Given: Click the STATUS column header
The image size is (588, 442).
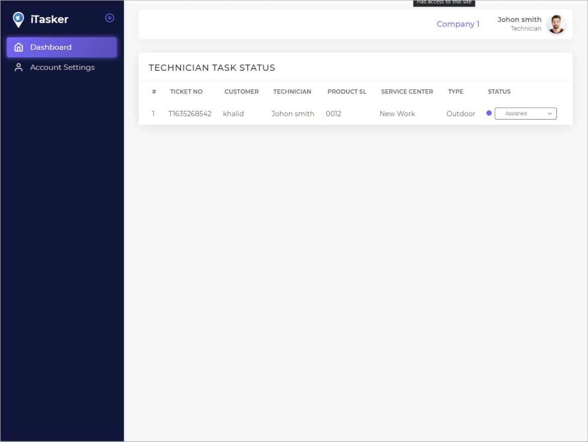Looking at the screenshot, I should pos(499,91).
